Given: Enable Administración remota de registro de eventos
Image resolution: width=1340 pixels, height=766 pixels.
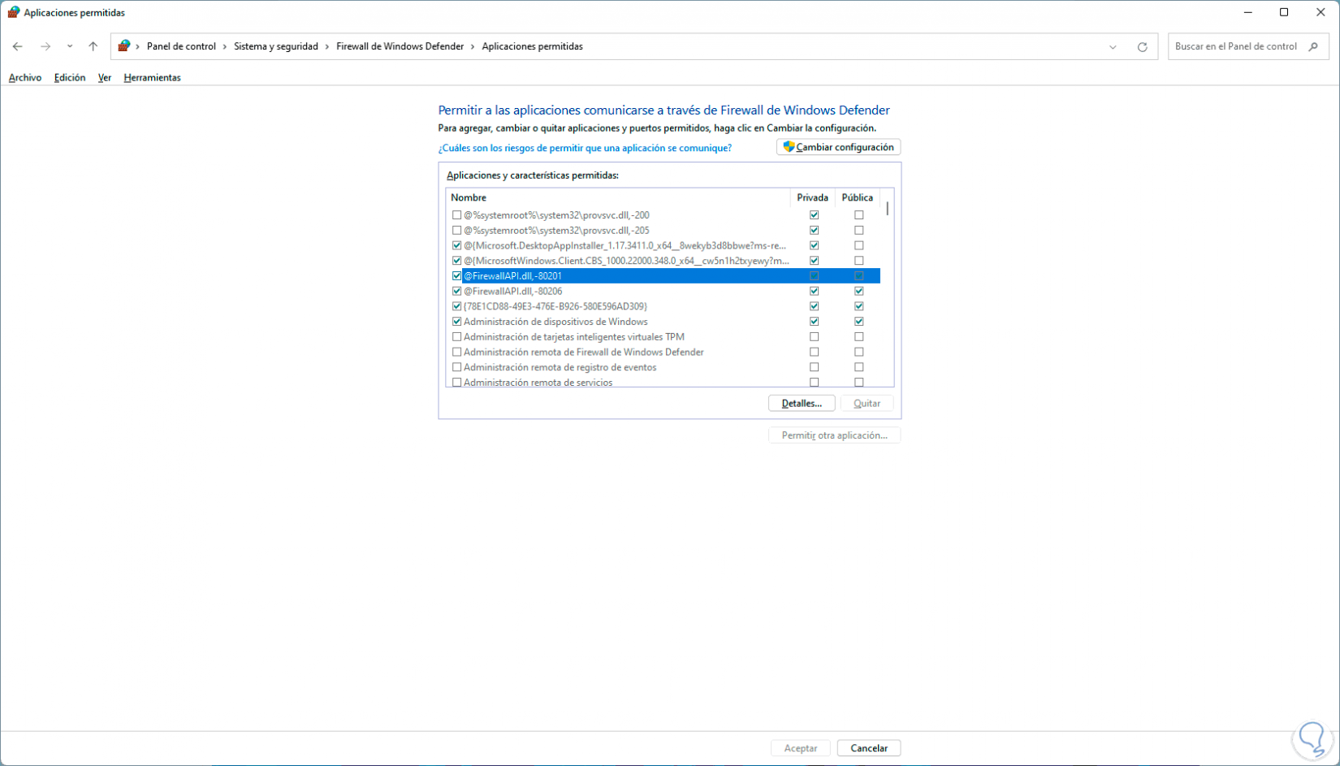Looking at the screenshot, I should point(456,367).
